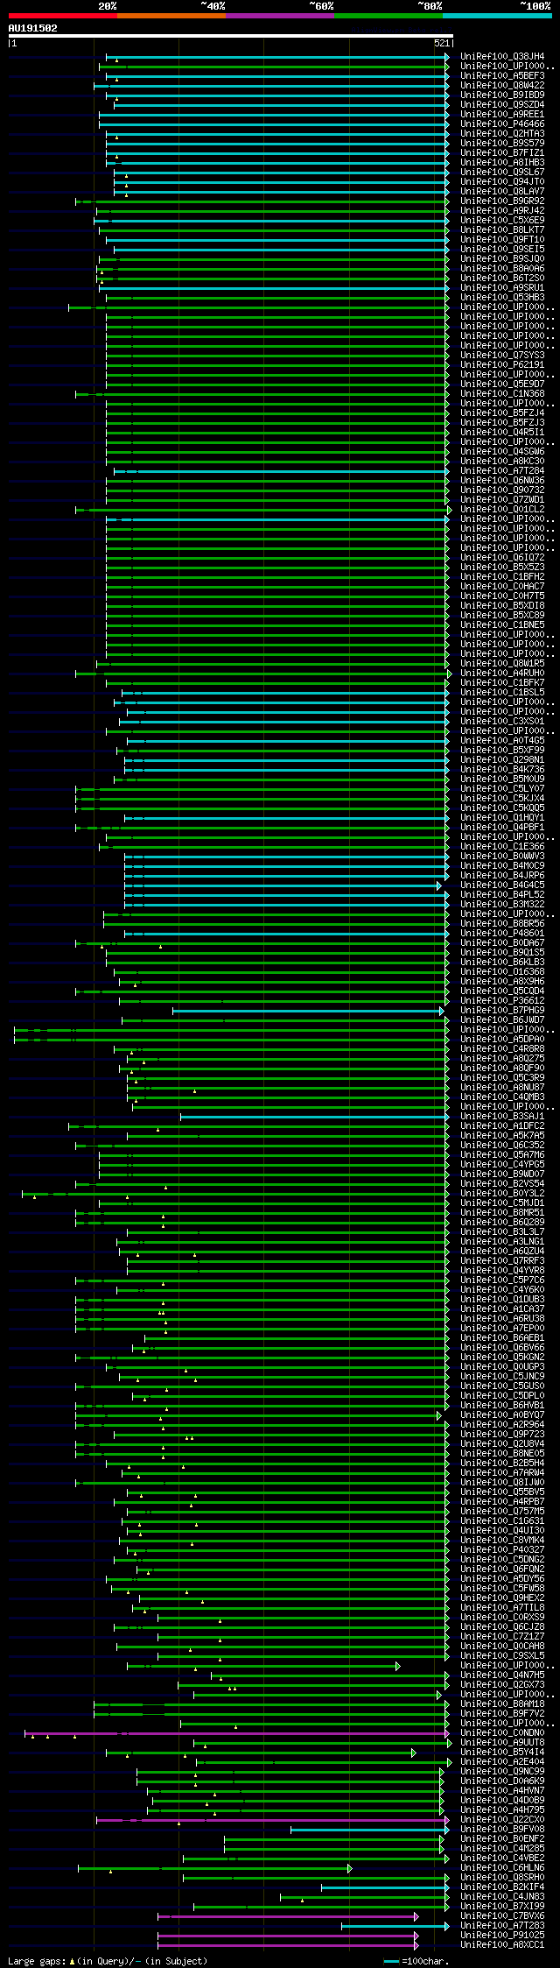Select the UniRef100_B2KIF4 label

(x=502, y=1887)
